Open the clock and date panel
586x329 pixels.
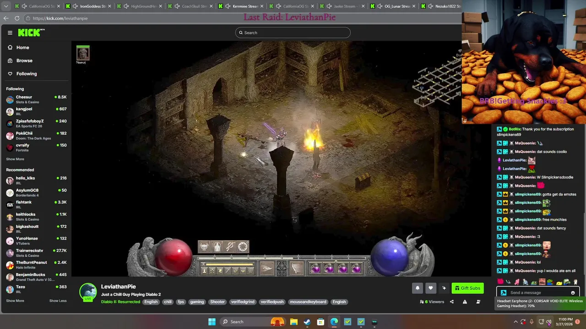click(565, 322)
